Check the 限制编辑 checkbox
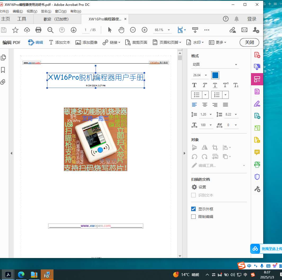 (193, 217)
